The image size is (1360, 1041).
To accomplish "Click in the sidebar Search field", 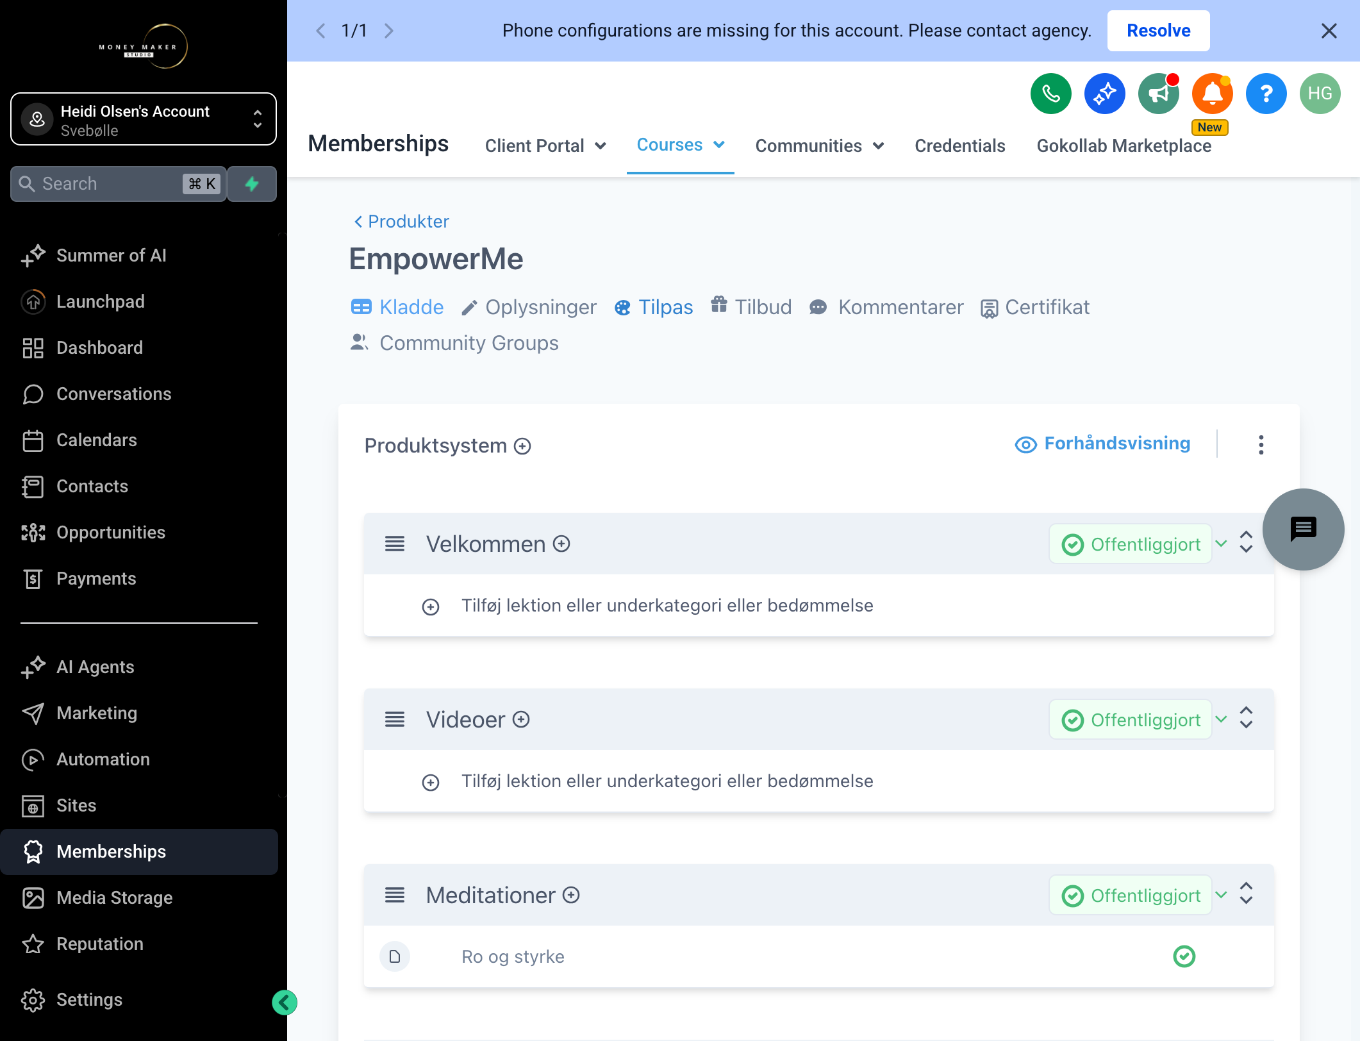I will pyautogui.click(x=119, y=184).
